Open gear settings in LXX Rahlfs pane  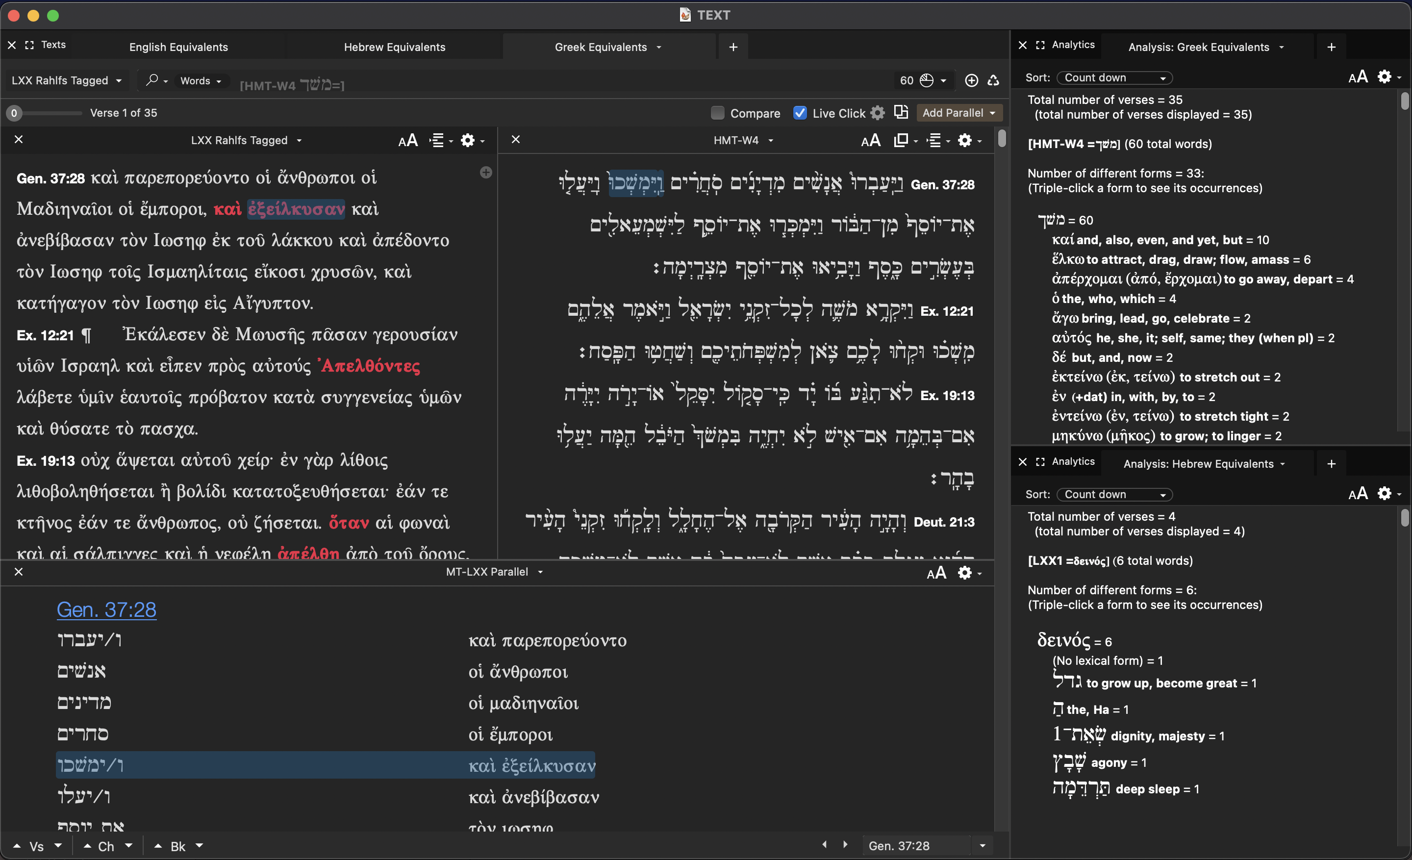[468, 140]
